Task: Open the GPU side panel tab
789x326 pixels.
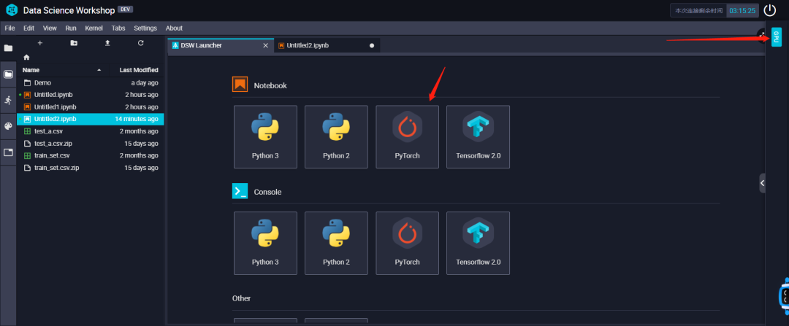Action: (x=776, y=37)
